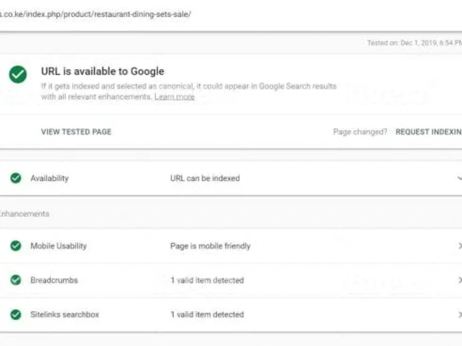Select the 'URL is available to Google' heading
The width and height of the screenshot is (462, 346).
click(x=103, y=71)
